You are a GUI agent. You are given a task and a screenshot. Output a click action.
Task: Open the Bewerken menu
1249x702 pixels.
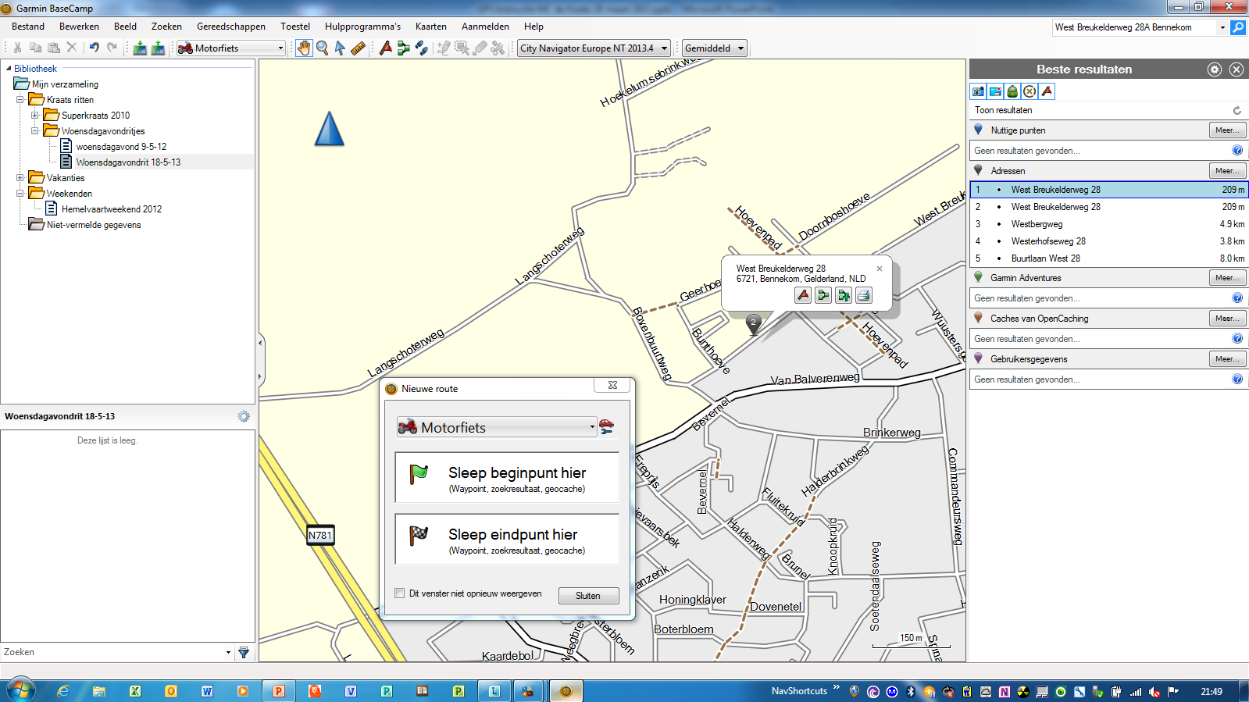coord(79,27)
